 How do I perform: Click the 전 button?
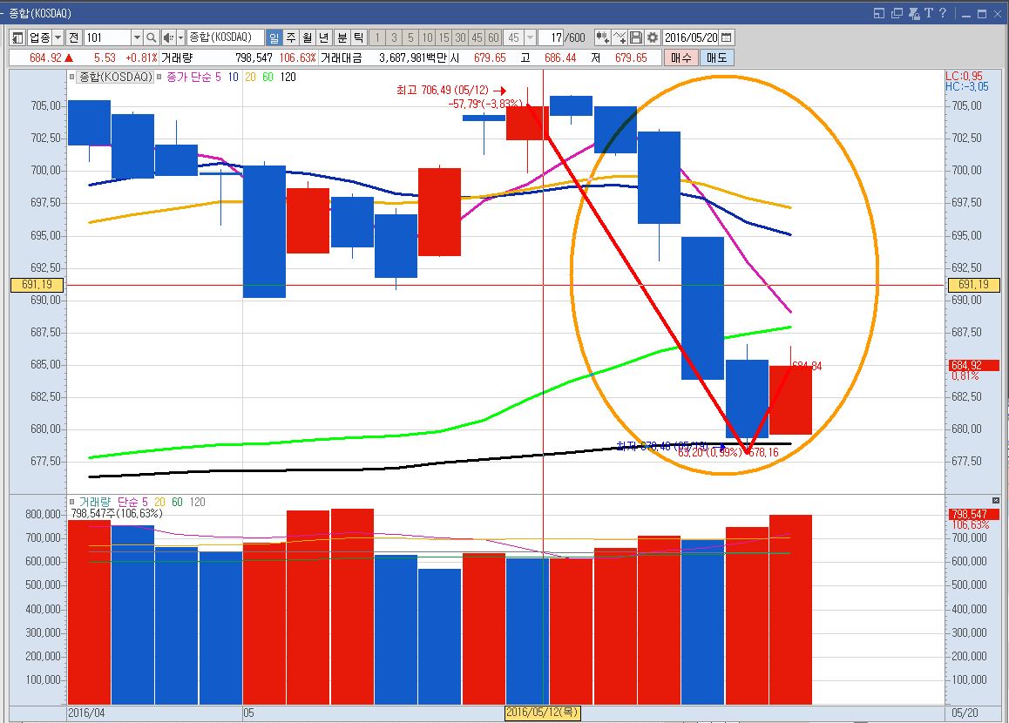pos(74,37)
